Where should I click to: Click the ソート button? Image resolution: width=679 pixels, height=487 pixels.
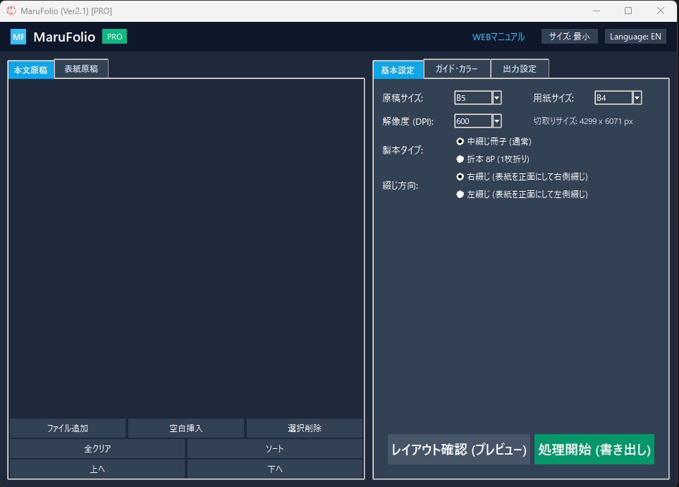click(275, 449)
